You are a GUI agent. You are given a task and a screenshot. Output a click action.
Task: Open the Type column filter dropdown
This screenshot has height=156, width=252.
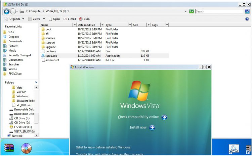pos(130,25)
